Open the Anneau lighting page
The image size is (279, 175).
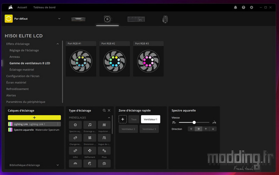coord(15,57)
